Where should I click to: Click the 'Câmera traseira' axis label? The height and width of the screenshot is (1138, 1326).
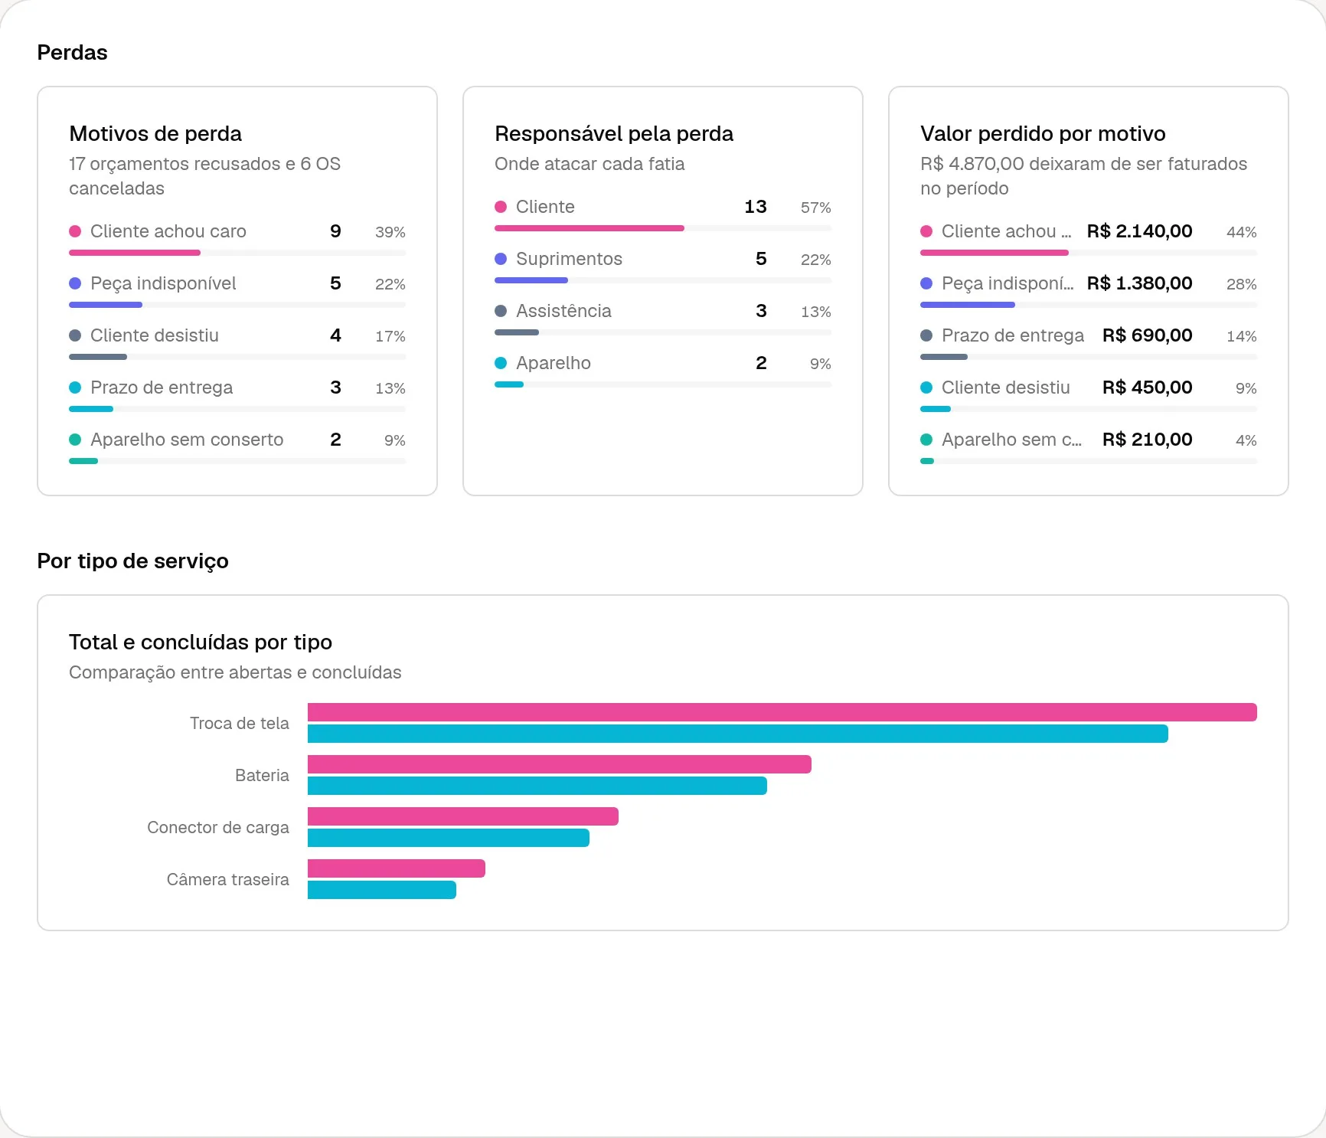(x=228, y=879)
